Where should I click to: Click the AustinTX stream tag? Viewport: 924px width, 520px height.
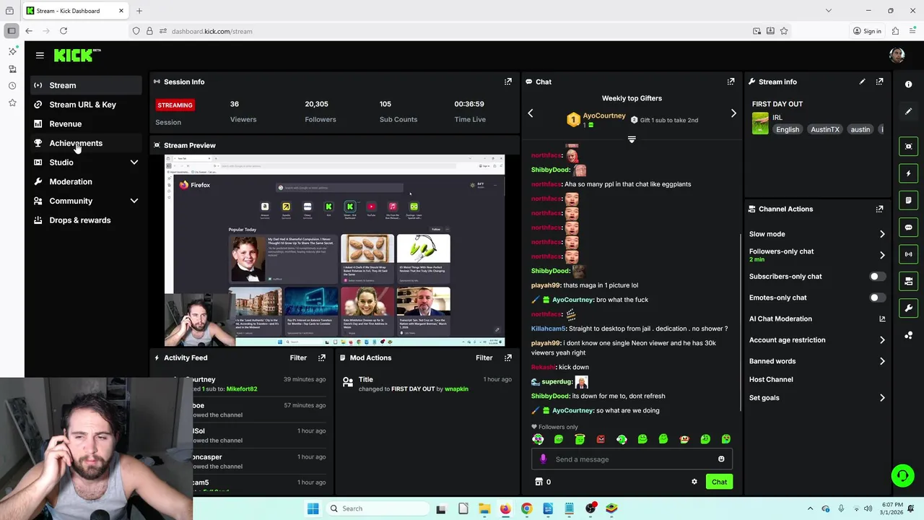pos(824,129)
